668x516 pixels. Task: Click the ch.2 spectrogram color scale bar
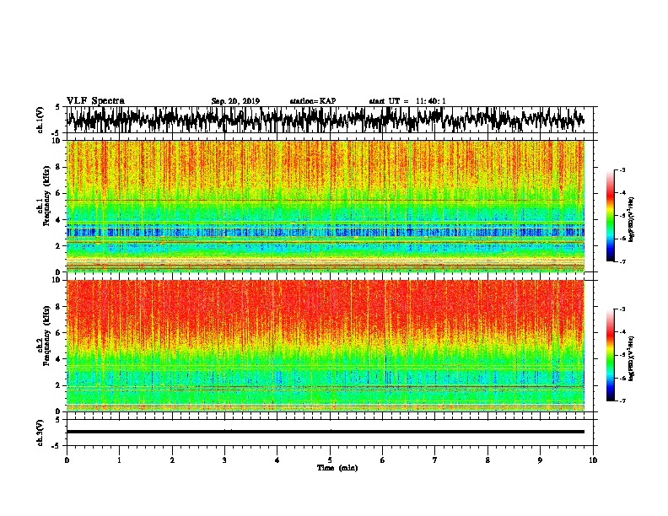pyautogui.click(x=611, y=355)
